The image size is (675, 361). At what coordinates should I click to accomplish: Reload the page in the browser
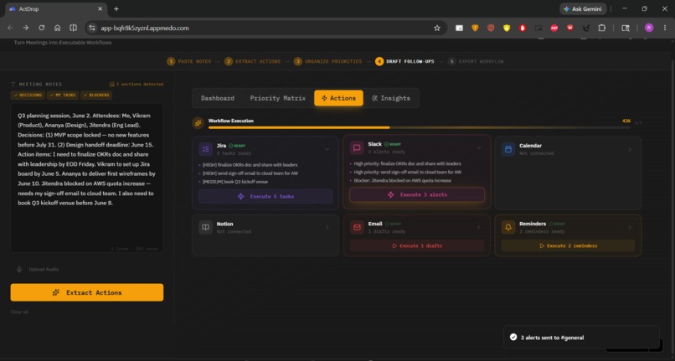[x=41, y=28]
